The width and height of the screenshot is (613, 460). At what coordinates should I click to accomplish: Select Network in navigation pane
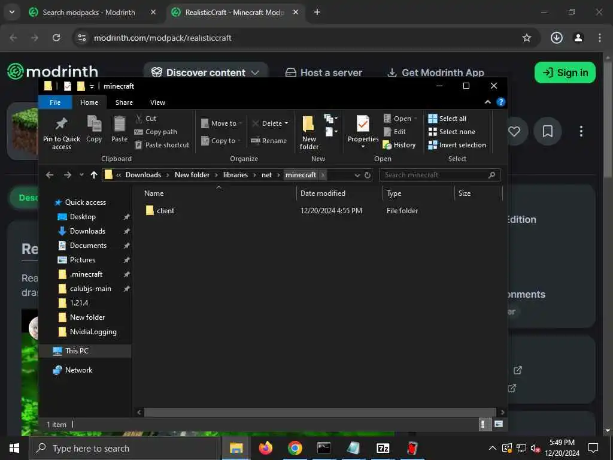click(78, 370)
